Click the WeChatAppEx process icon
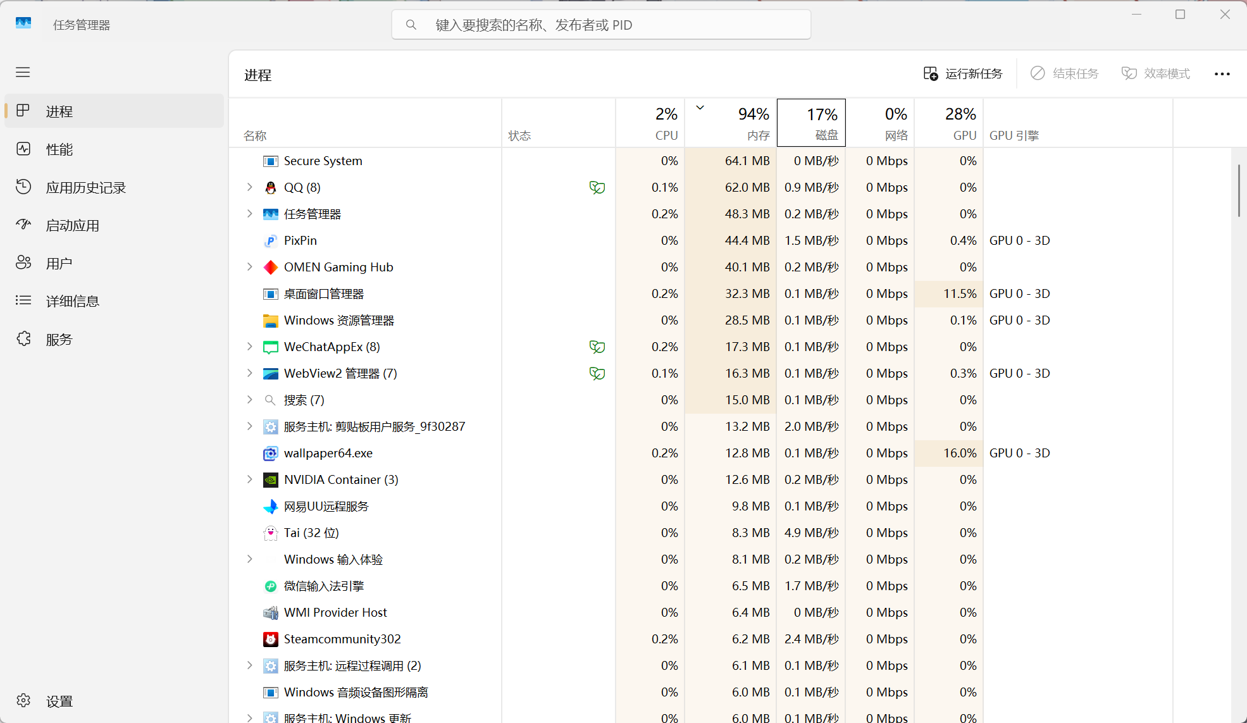Image resolution: width=1247 pixels, height=723 pixels. 271,347
